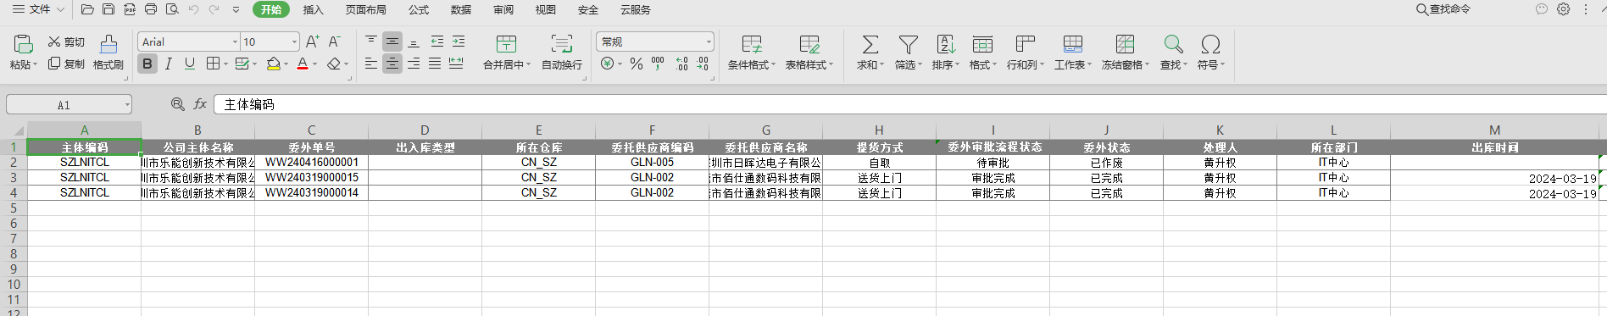Apply percent style format
Viewport: 1607px width, 316px height.
click(x=637, y=64)
